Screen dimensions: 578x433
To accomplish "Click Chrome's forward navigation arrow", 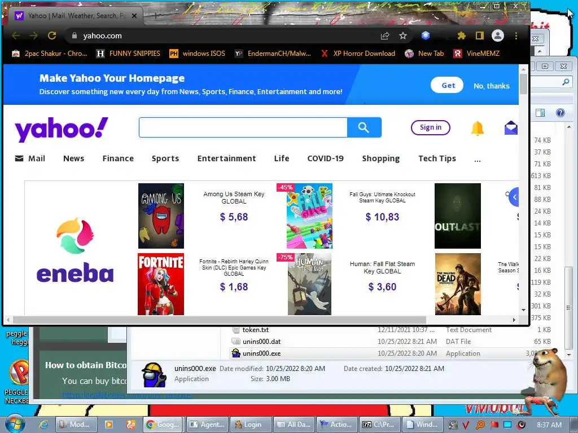I will click(33, 36).
